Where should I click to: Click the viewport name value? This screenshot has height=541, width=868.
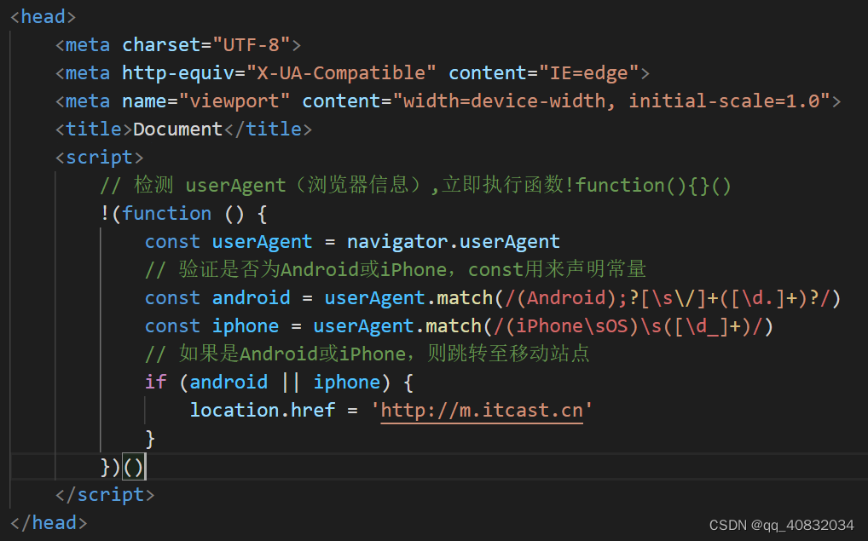pos(234,101)
